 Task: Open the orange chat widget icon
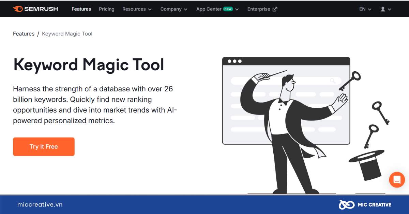click(x=397, y=180)
